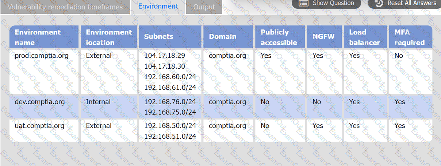Click the reset arrow icon beside Reset All Answers
The image size is (441, 166).
(379, 3)
